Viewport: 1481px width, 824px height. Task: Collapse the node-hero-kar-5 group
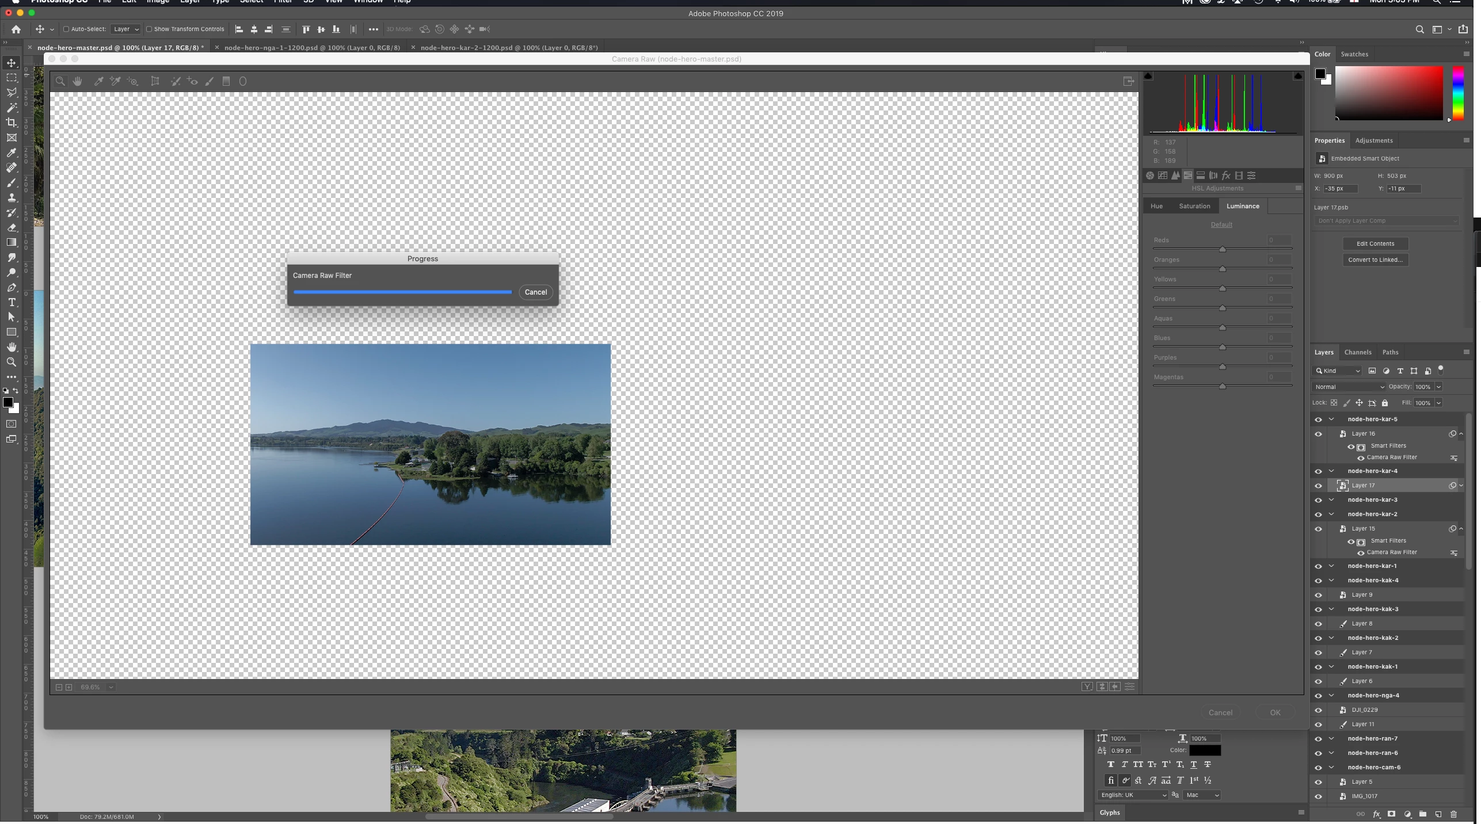(x=1331, y=419)
